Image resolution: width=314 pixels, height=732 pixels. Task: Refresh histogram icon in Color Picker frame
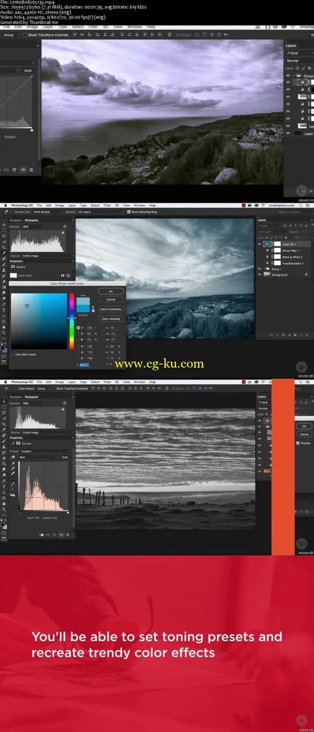tap(65, 227)
